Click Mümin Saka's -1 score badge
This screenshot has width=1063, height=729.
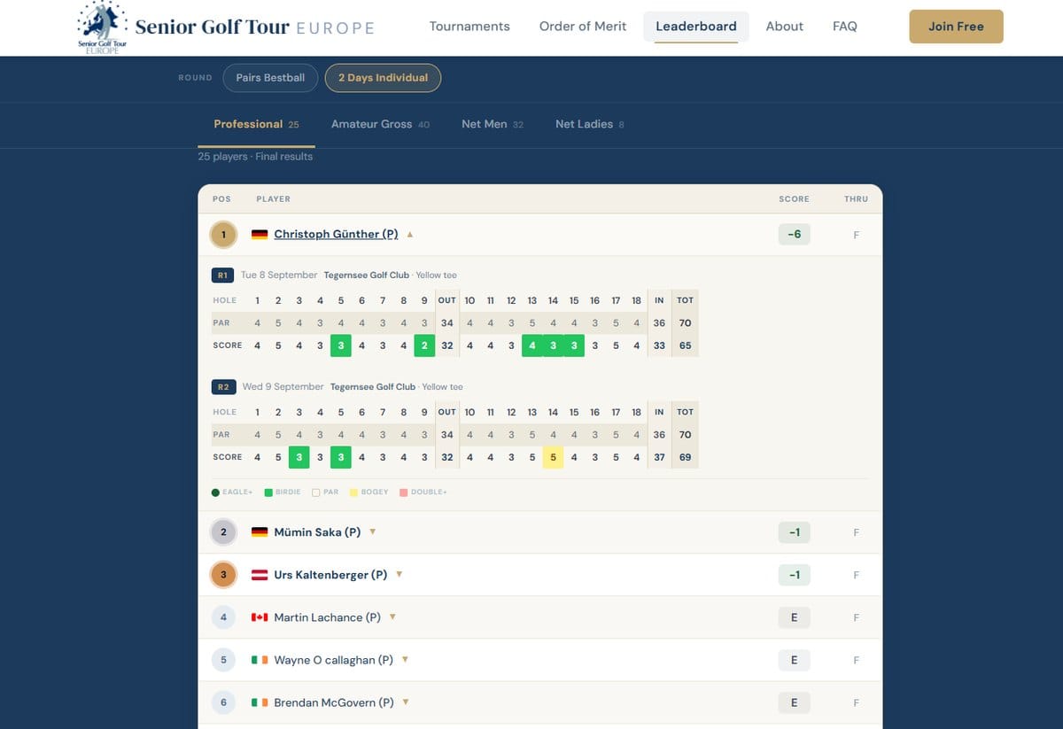click(x=794, y=532)
